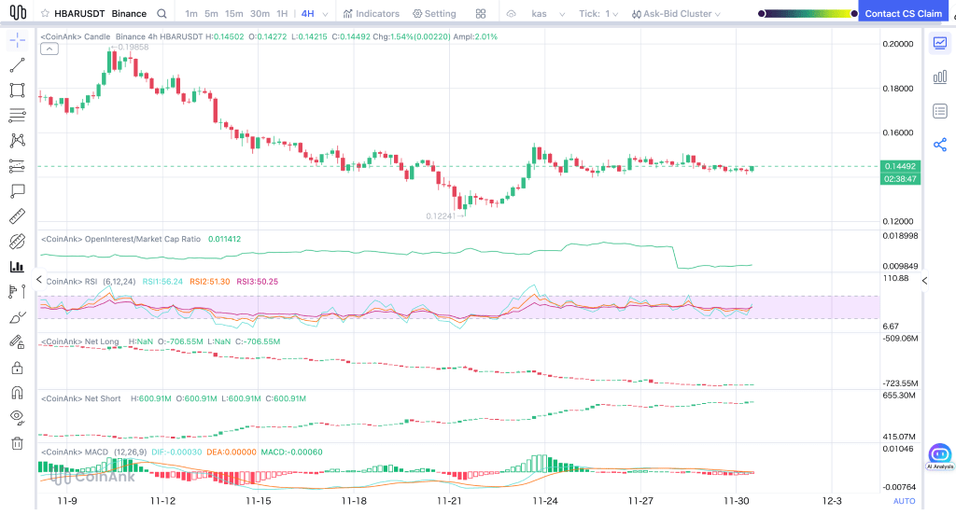This screenshot has height=515, width=956.
Task: Open the Tick size dropdown
Action: pos(598,13)
